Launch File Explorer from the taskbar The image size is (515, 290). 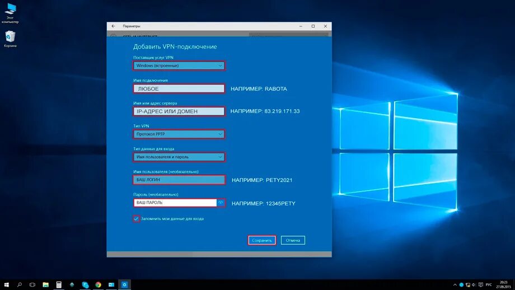(46, 285)
